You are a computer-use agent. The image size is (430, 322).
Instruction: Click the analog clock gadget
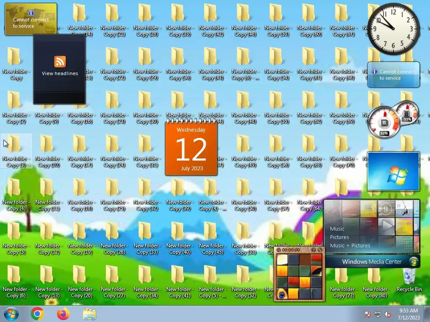click(x=393, y=29)
